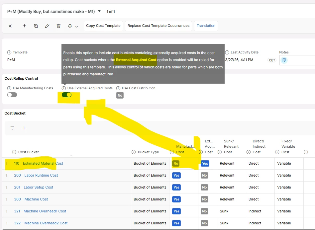The image size is (315, 230).
Task: Click the pencil edit icon
Action: [47, 26]
